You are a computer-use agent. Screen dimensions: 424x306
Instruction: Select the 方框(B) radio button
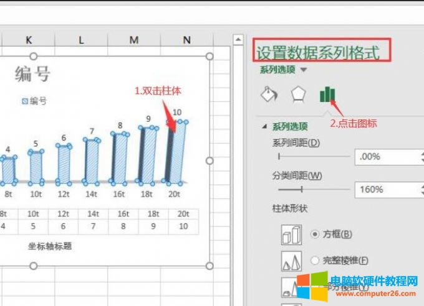[x=315, y=234]
